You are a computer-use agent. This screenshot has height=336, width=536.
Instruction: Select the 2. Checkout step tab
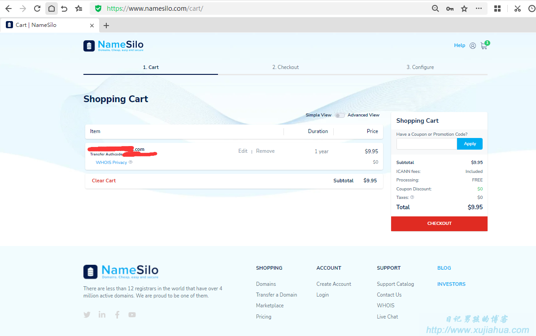point(285,67)
